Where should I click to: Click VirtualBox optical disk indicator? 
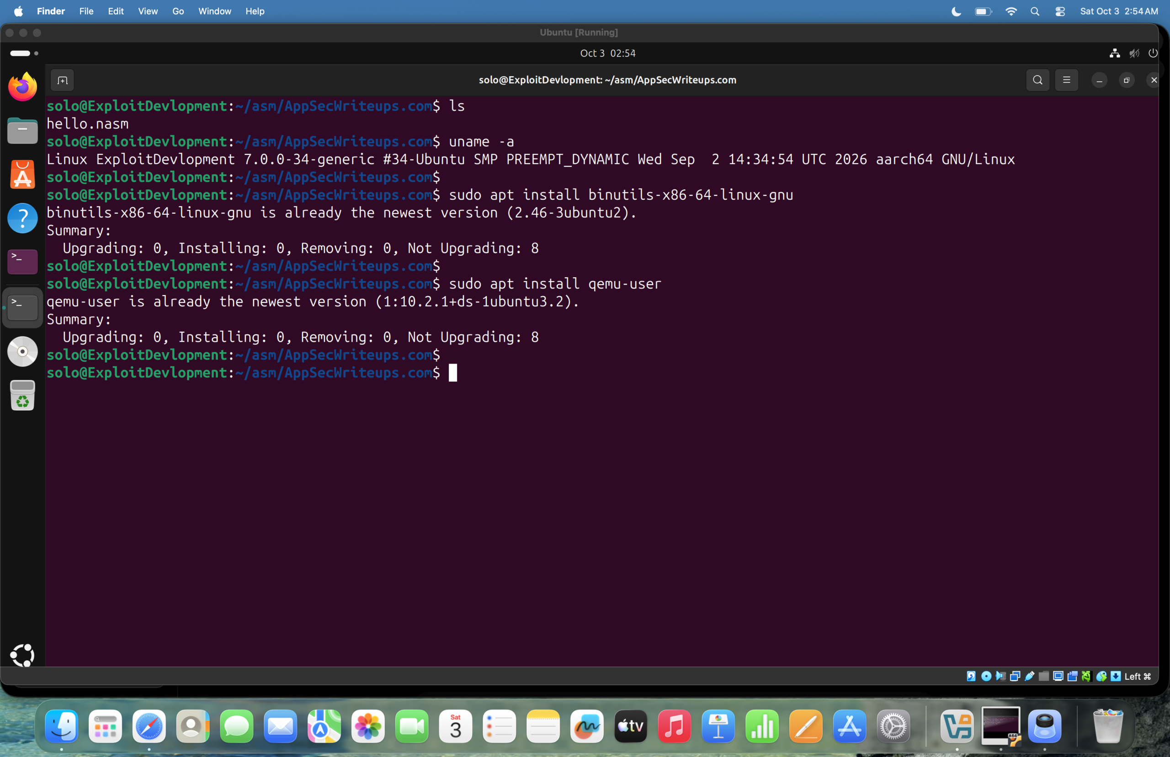986,677
